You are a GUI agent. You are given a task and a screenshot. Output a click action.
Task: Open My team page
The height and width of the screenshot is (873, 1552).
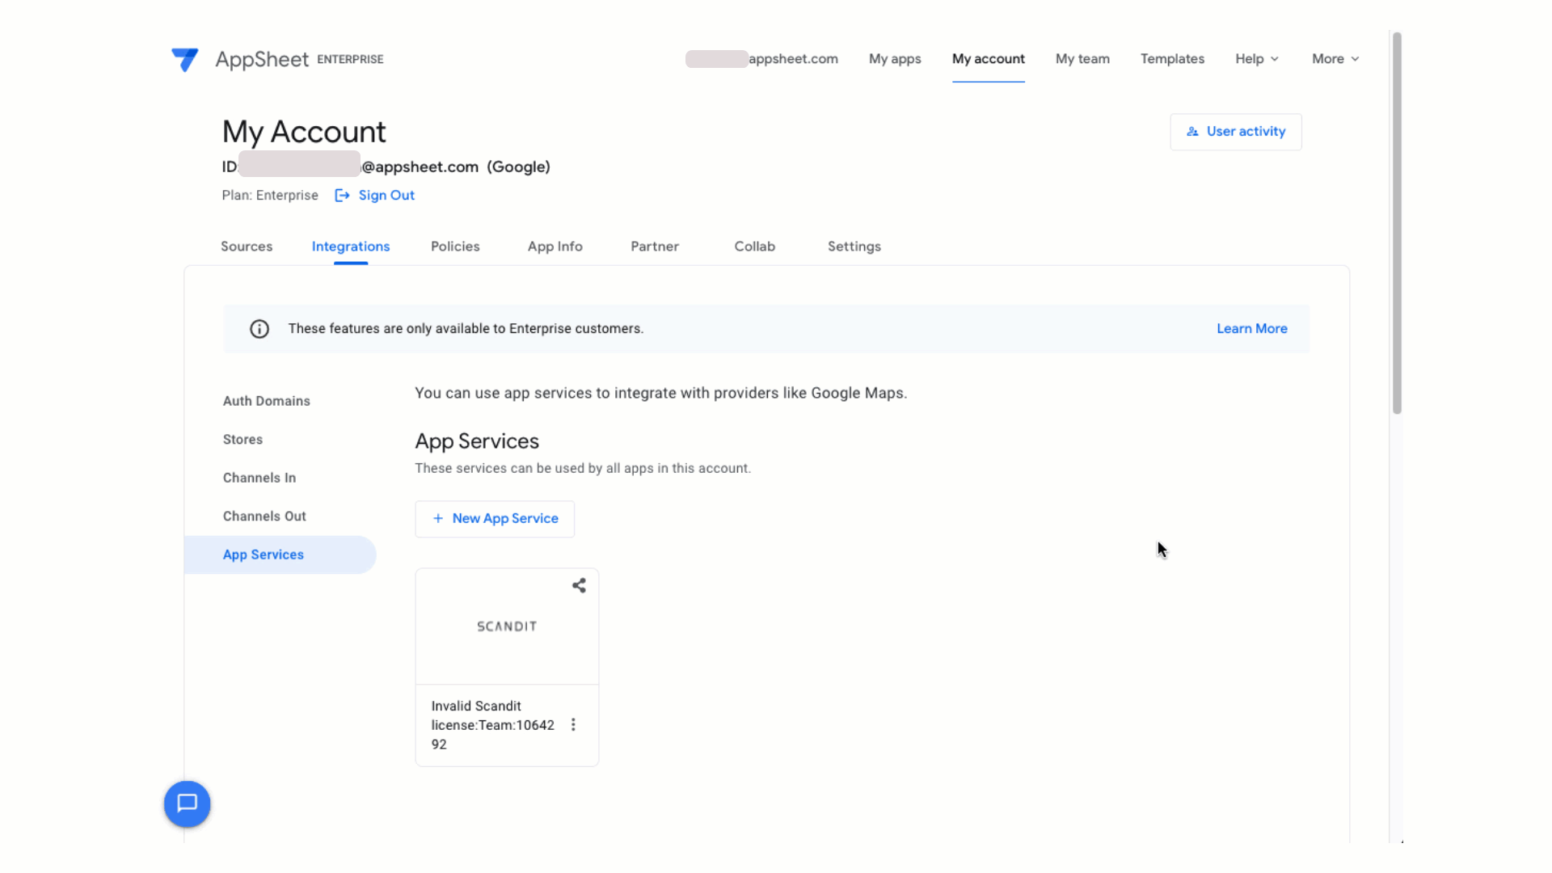tap(1082, 59)
